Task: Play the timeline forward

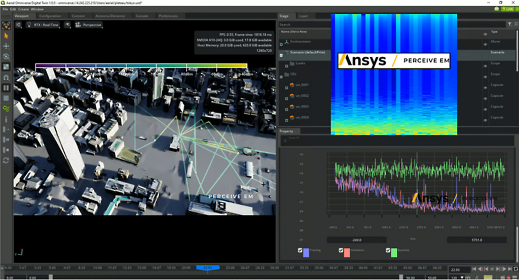Action: pos(504,269)
